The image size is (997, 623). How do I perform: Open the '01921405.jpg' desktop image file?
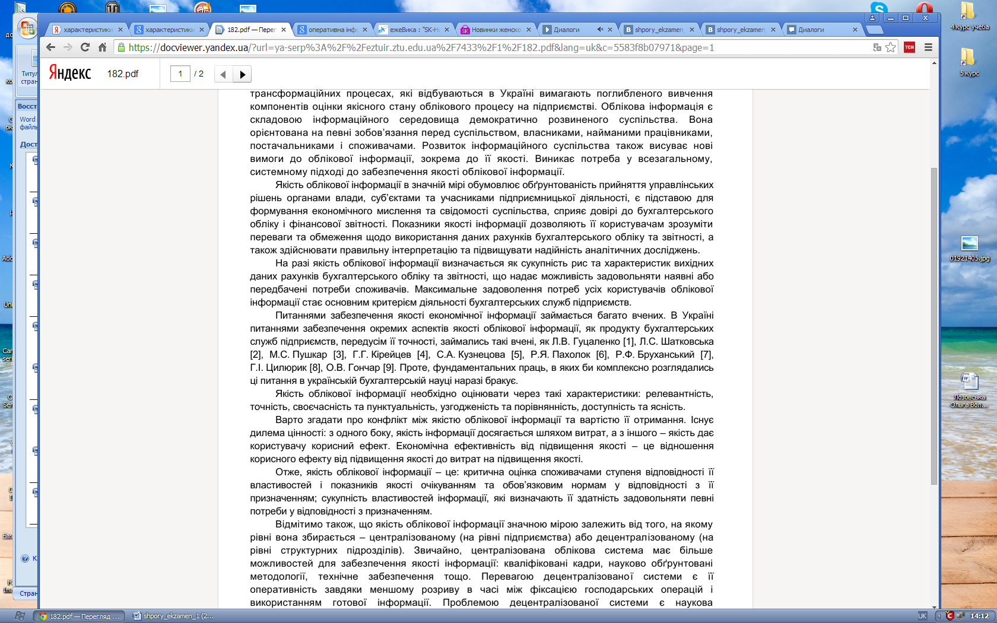coord(969,248)
